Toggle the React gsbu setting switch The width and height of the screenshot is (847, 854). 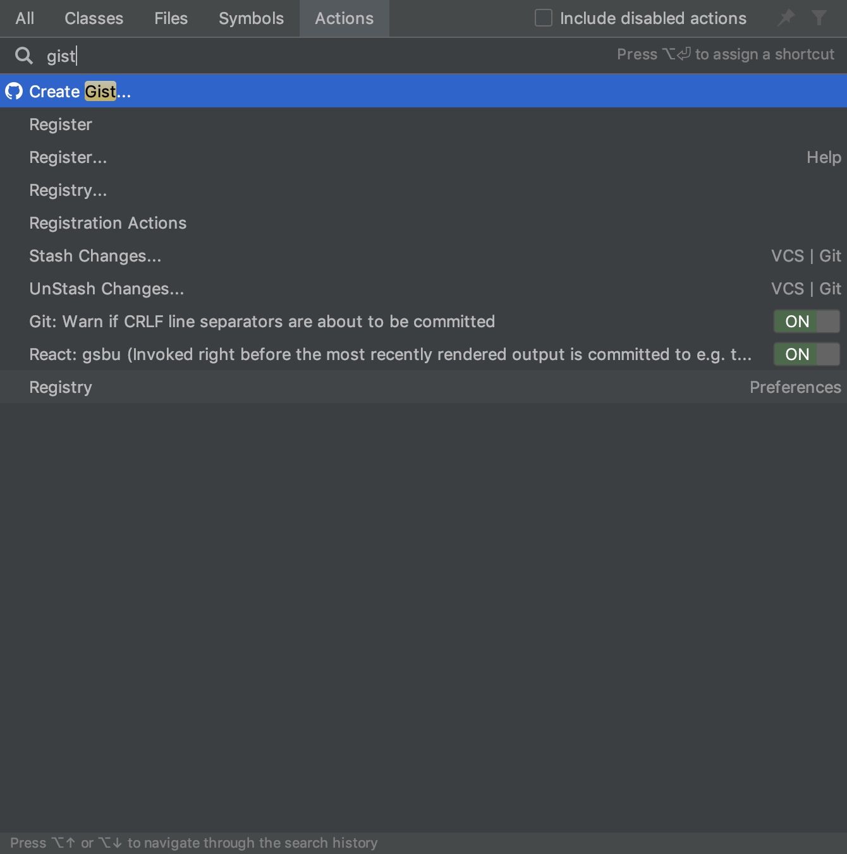point(807,354)
